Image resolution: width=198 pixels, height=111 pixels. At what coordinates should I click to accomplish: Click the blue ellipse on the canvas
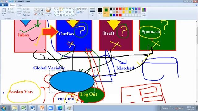tap(72, 81)
